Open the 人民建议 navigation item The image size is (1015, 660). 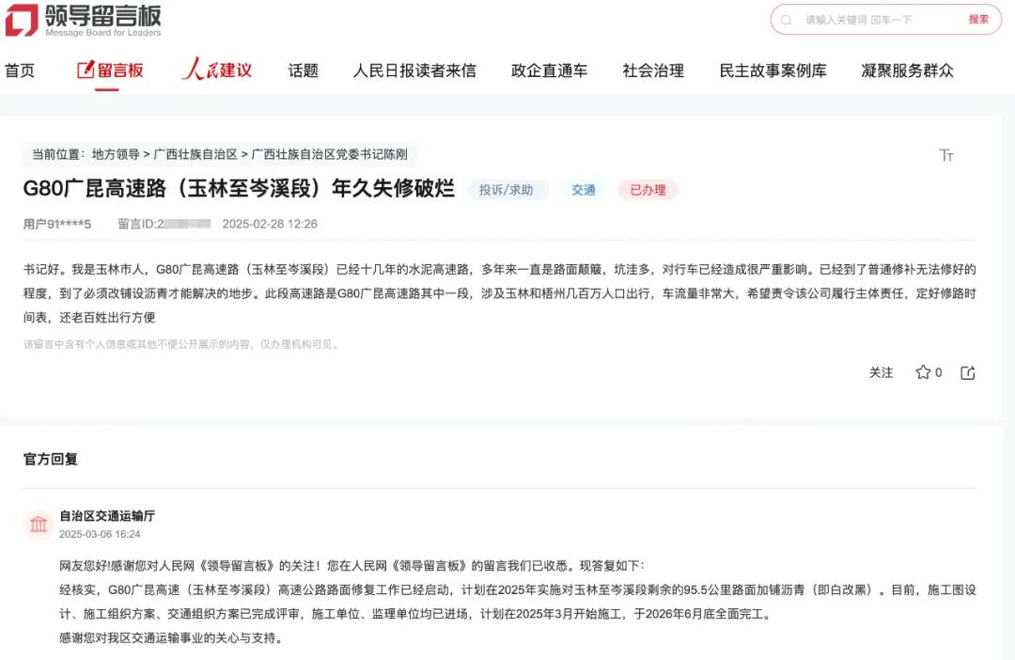click(x=217, y=71)
